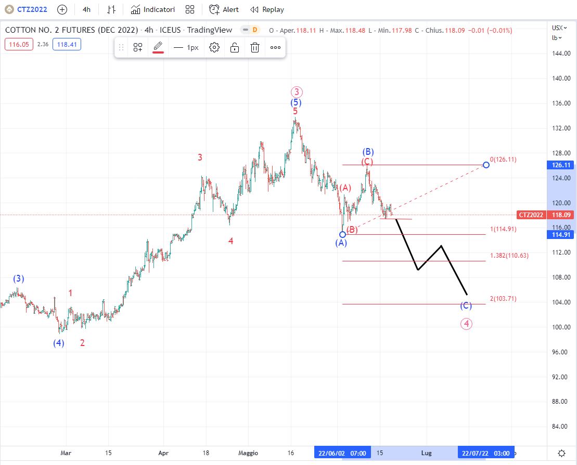This screenshot has height=465, width=577.
Task: Select the blue (C) wave label
Action: click(466, 305)
